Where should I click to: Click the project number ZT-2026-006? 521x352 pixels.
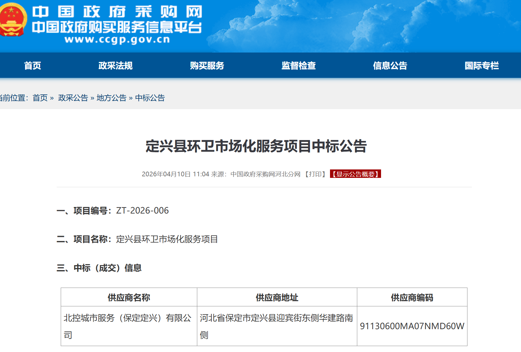coord(142,211)
